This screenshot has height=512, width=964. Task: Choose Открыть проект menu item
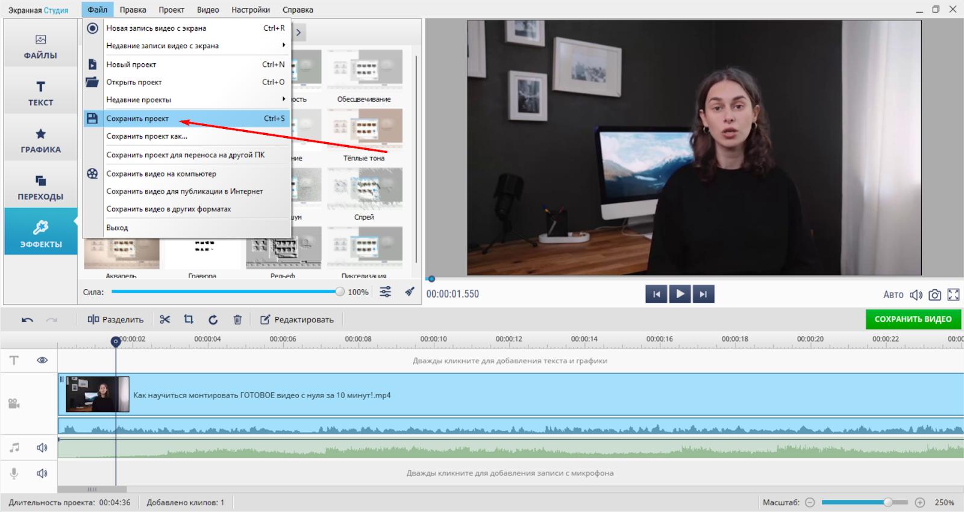click(187, 82)
